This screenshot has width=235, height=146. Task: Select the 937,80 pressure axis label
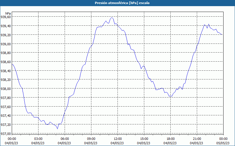[x=6, y=98]
